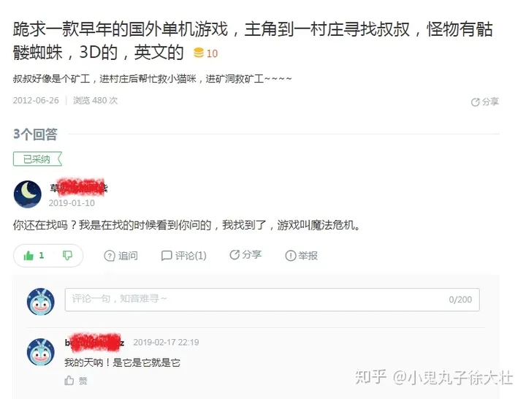Downvote the accepted answer with thumbs-down
The image size is (526, 399).
click(67, 256)
